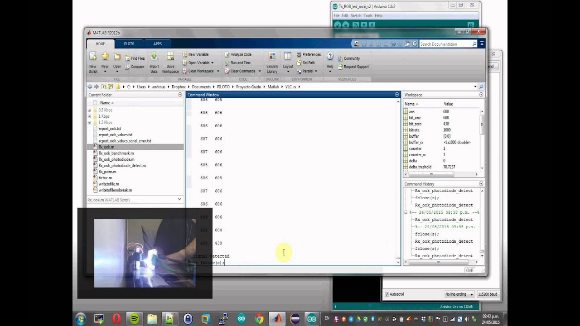
Task: Click the Name column header in Current Folder
Action: coord(105,103)
